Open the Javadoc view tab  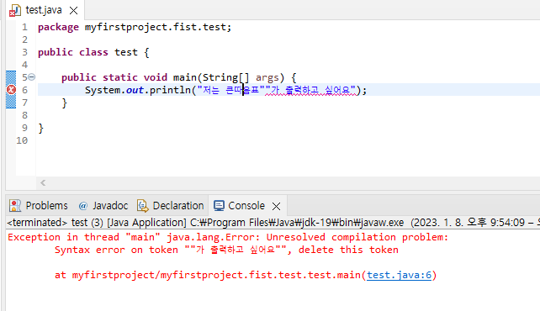click(103, 206)
